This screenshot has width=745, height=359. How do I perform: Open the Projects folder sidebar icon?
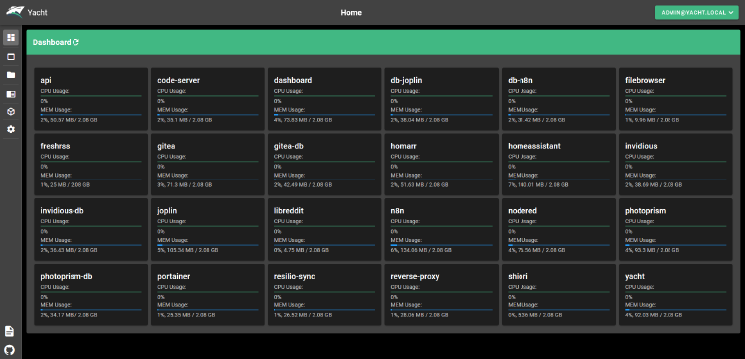pos(11,75)
